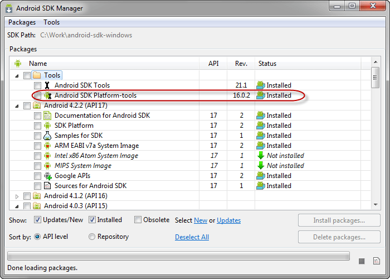Click the SDK Platform android icon
390x279 pixels.
pyautogui.click(x=47, y=126)
